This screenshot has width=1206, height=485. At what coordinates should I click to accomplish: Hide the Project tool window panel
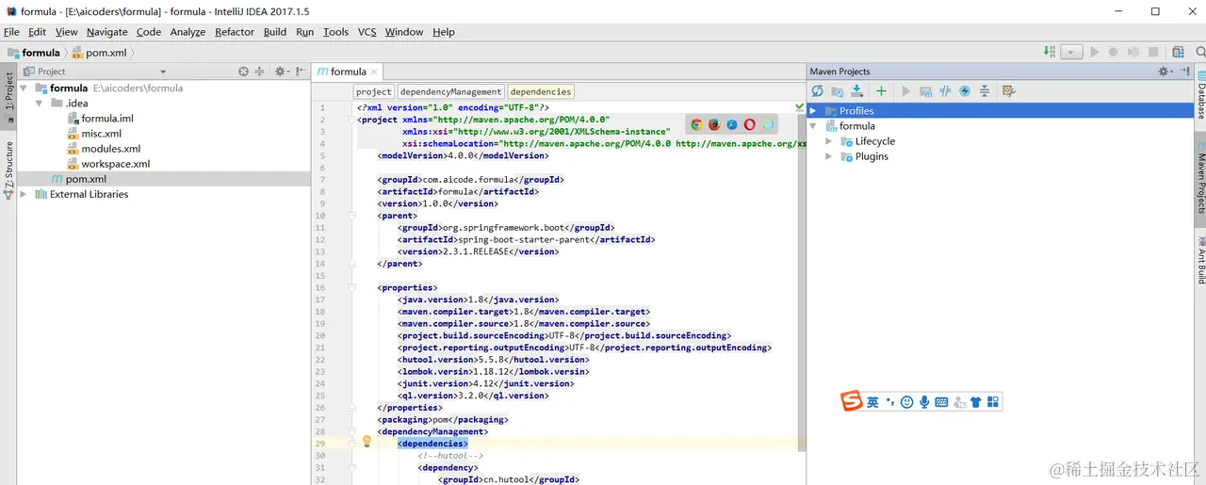301,72
